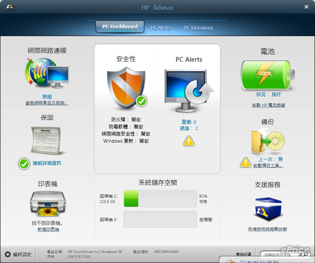Click the drive E storage bar
This screenshot has width=315, height=263.
coord(160,219)
